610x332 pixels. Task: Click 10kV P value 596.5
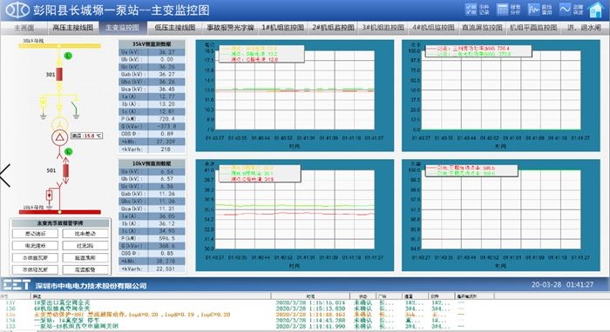click(x=167, y=238)
